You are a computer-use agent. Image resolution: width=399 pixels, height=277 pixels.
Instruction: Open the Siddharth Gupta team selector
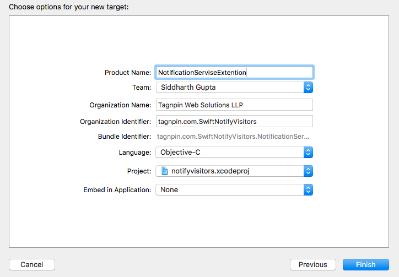[234, 88]
